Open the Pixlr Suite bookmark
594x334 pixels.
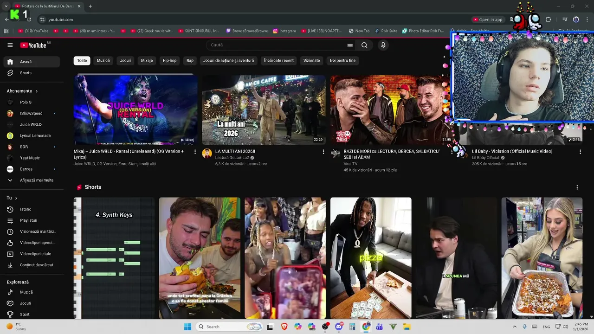(x=386, y=31)
